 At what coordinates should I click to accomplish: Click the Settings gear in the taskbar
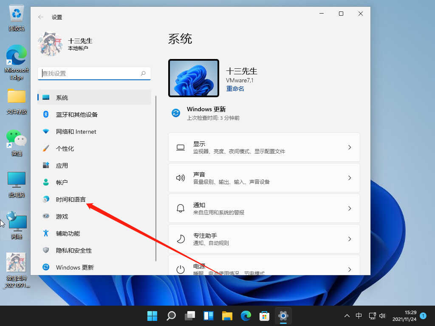click(283, 316)
